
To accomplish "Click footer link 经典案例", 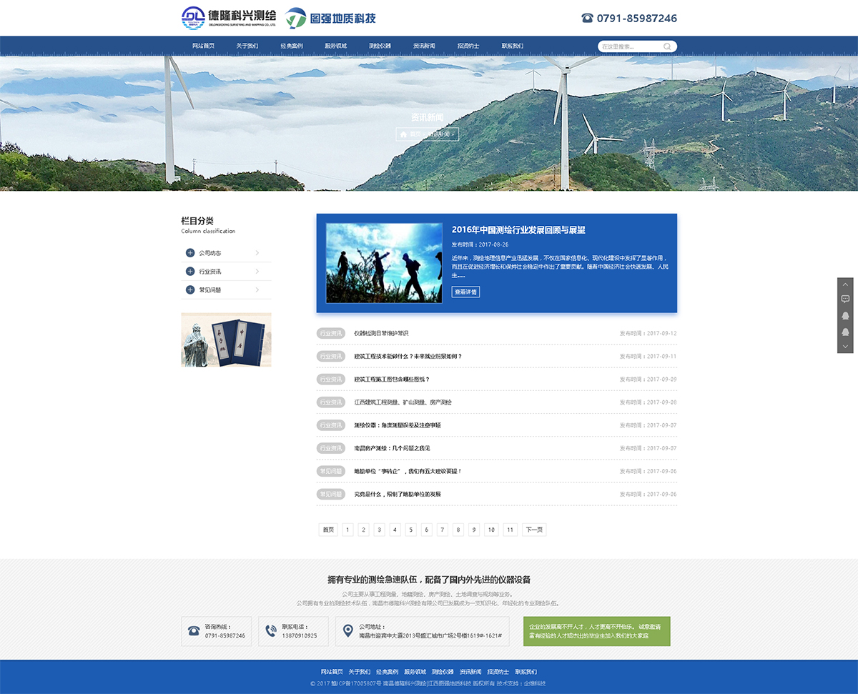I will [387, 672].
